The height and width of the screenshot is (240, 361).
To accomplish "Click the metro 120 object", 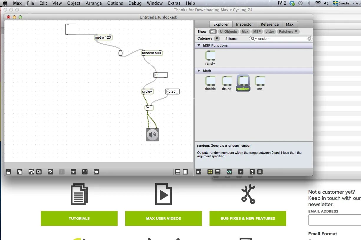I will (103, 37).
